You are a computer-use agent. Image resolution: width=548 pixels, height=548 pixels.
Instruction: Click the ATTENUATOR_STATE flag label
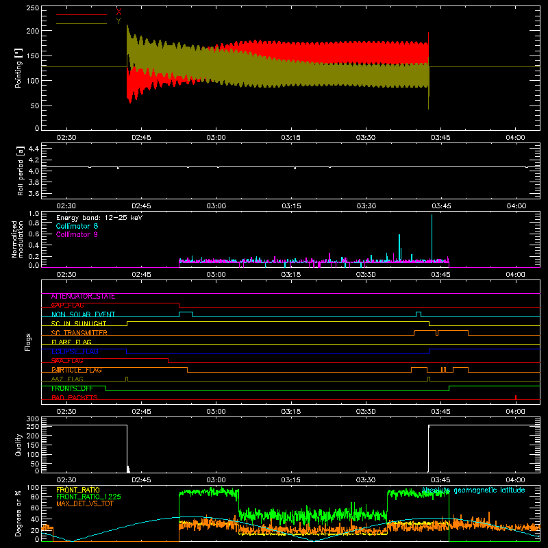[83, 297]
